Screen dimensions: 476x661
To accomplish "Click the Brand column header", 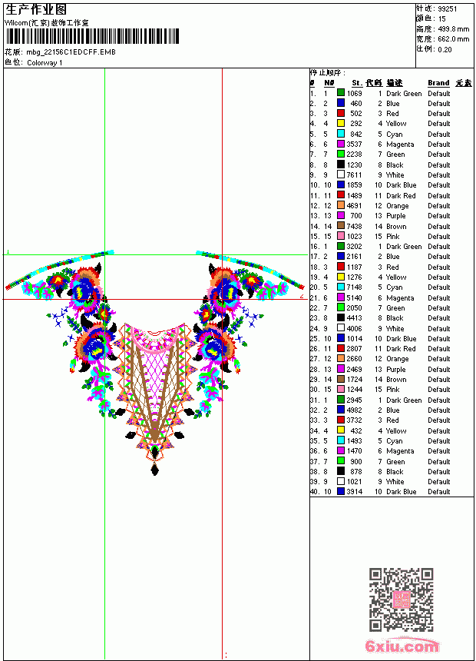I will 438,83.
